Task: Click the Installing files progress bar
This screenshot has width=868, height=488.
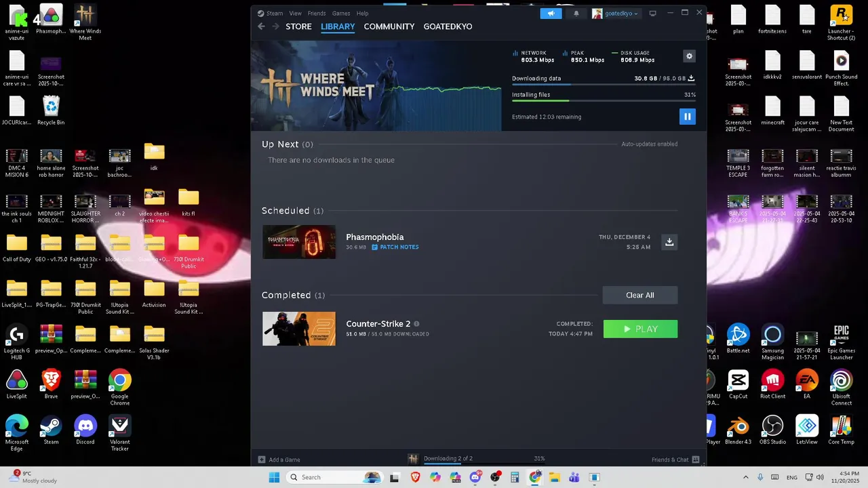Action: [x=604, y=101]
